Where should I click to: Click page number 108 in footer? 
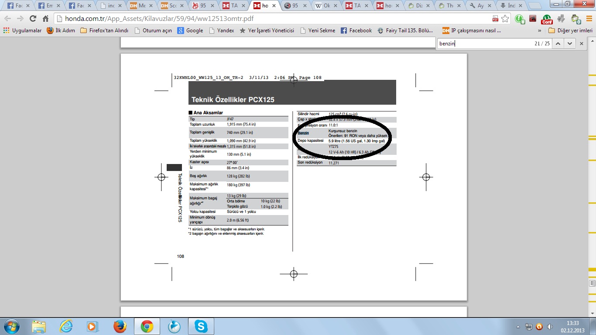(x=180, y=256)
